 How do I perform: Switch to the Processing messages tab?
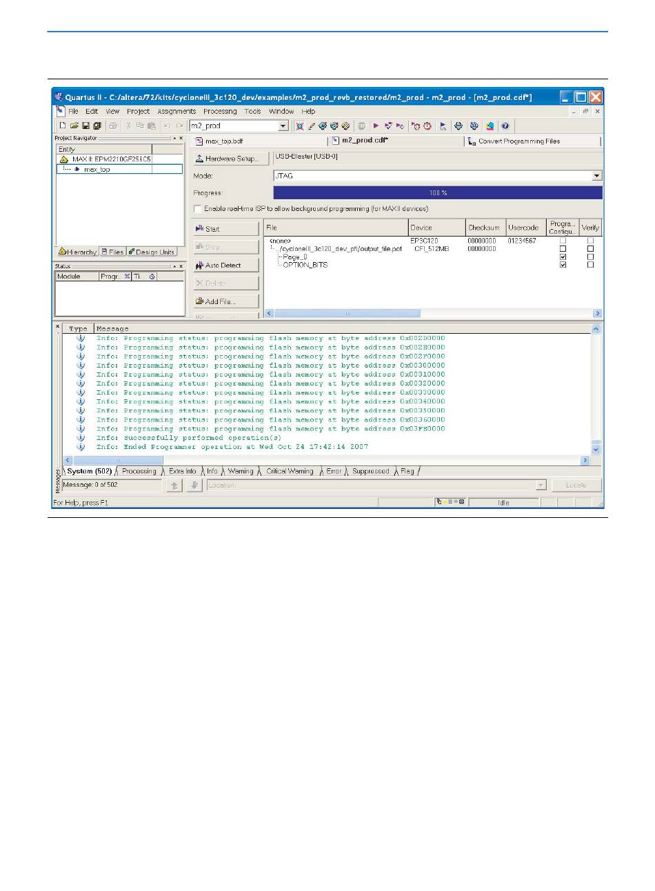pyautogui.click(x=139, y=472)
